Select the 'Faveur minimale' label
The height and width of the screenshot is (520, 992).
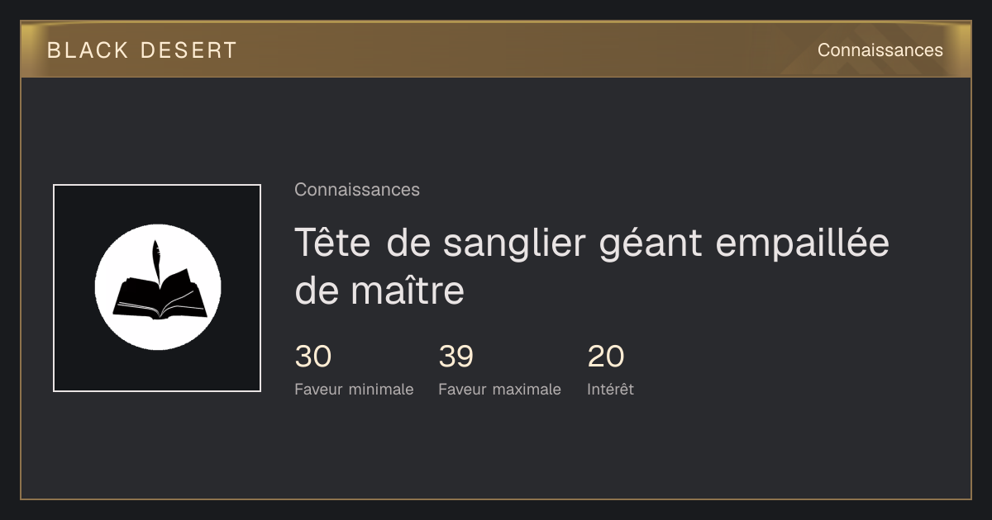pos(354,390)
